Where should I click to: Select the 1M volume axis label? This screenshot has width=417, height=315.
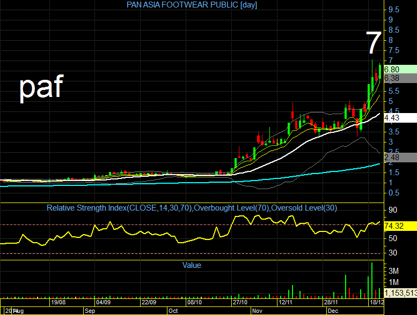pos(393,282)
